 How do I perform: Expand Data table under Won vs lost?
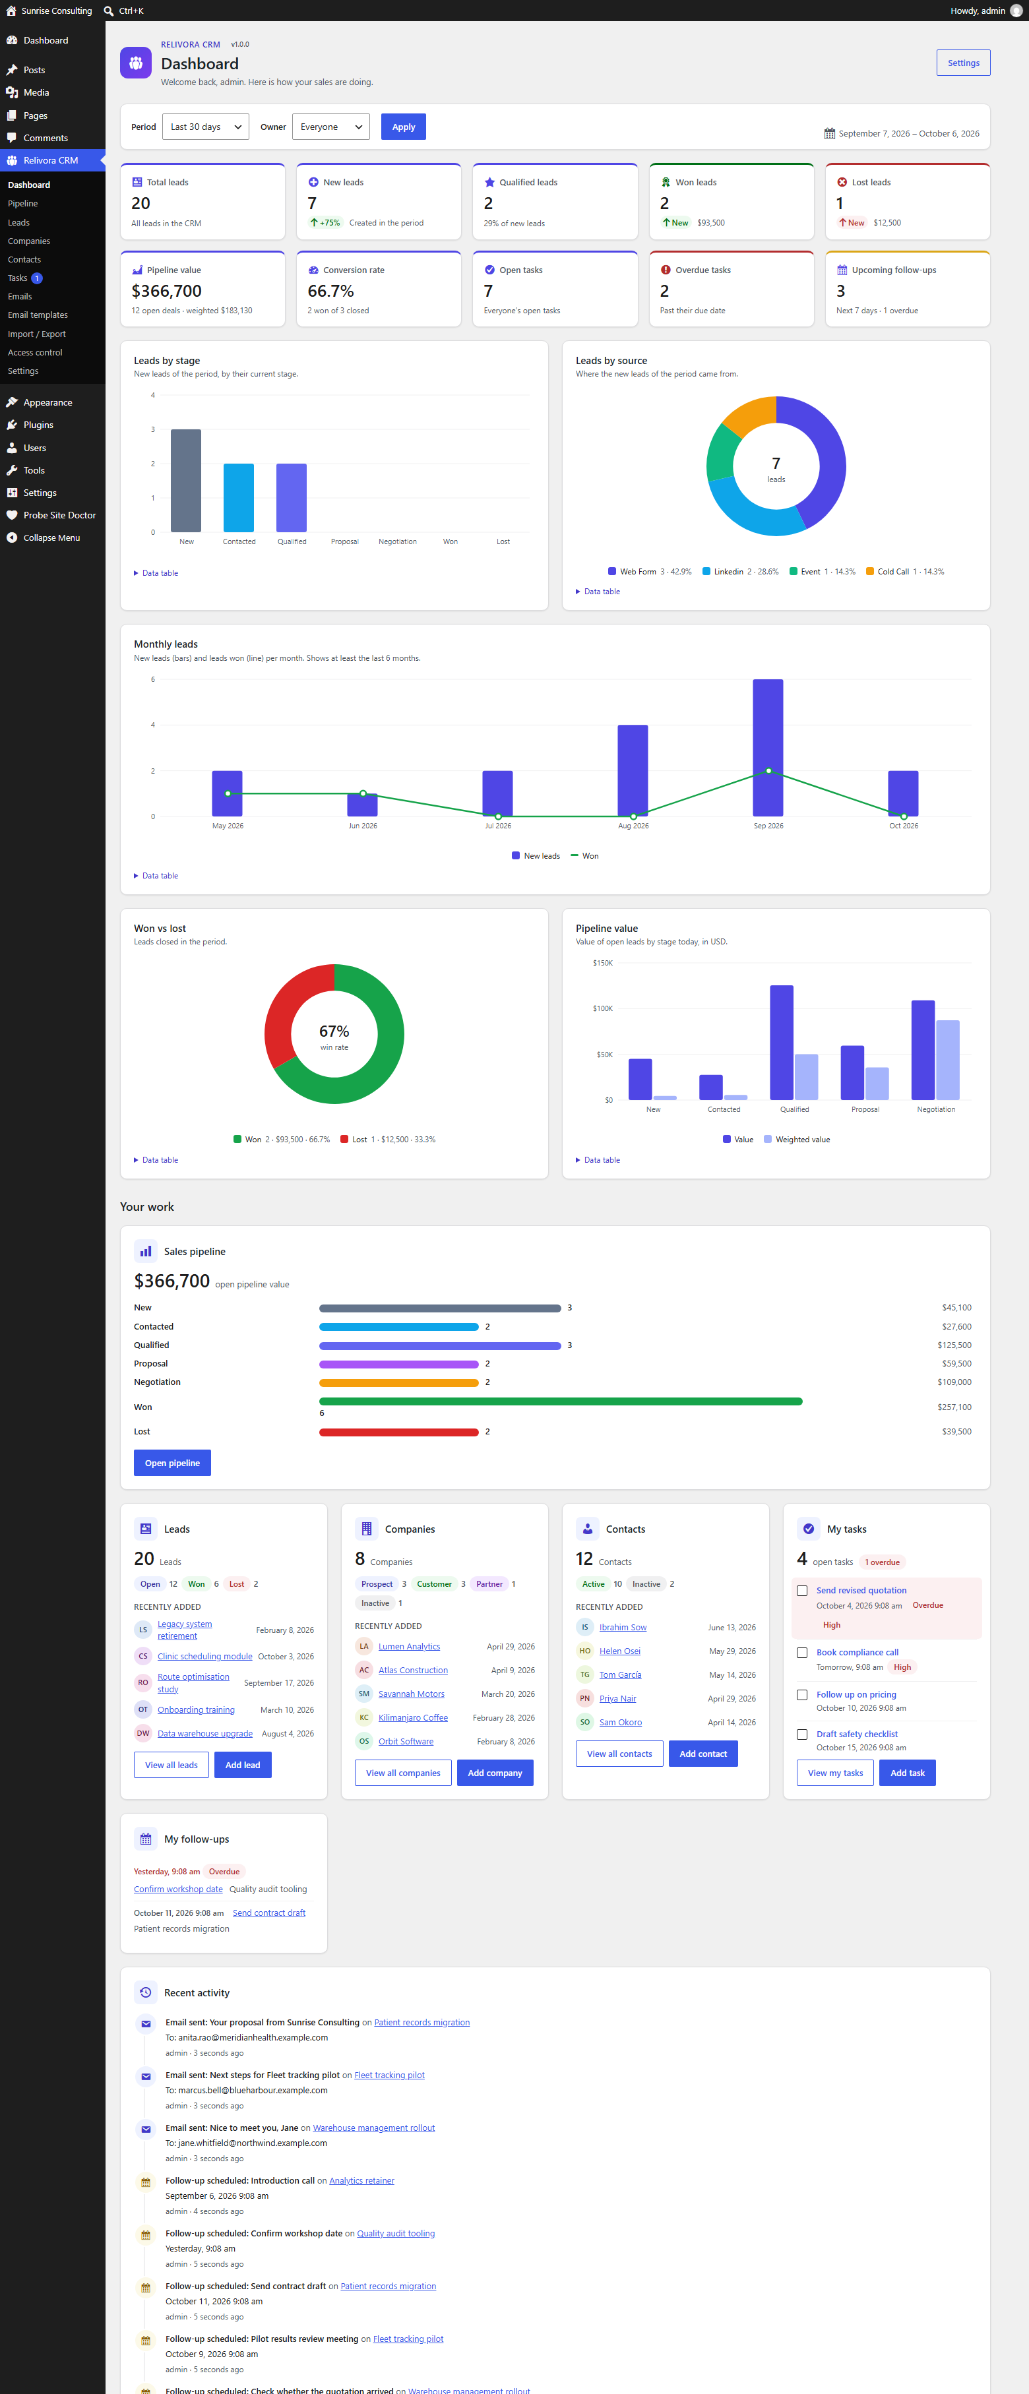[156, 1160]
